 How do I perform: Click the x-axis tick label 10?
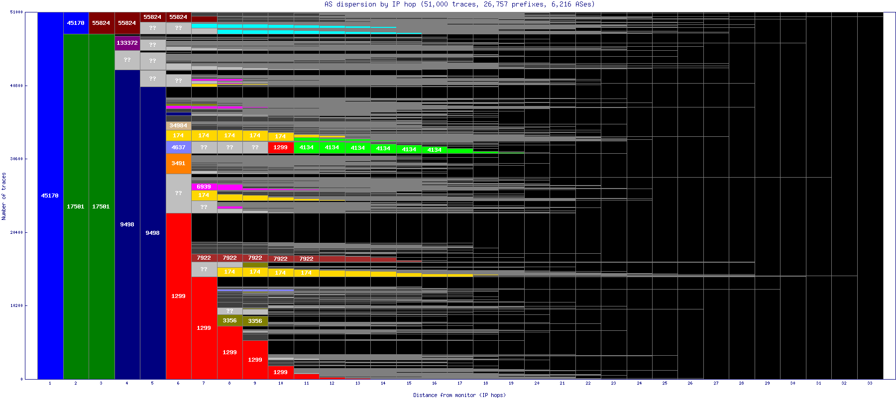click(281, 383)
